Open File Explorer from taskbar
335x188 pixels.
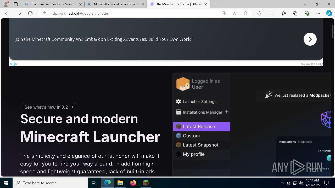pos(120,183)
